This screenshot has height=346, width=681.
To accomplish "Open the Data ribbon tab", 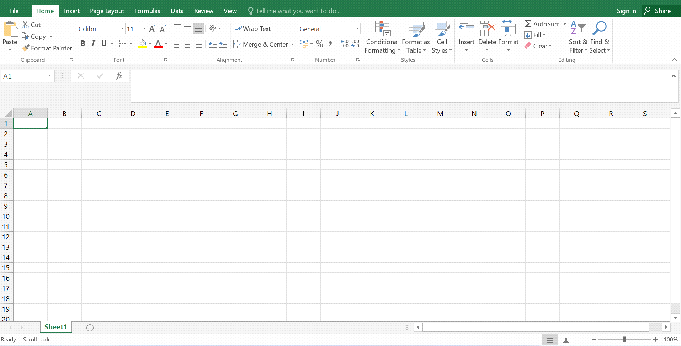I will (177, 11).
